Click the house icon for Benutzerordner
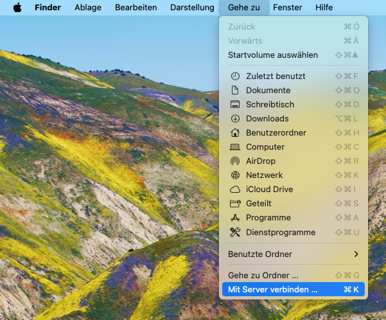The height and width of the screenshot is (320, 386). click(x=234, y=133)
